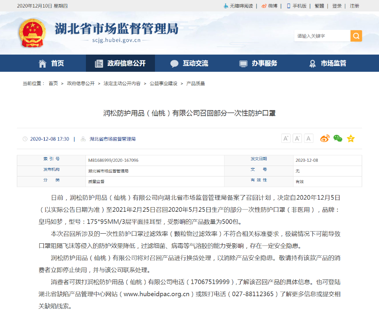This screenshot has width=379, height=324.
Task: Open the 微博 link in top bar
Action: [270, 6]
